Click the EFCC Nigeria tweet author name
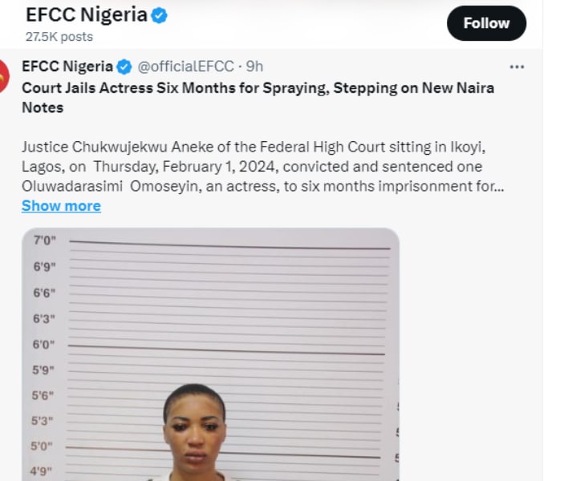The image size is (564, 481). coord(67,67)
